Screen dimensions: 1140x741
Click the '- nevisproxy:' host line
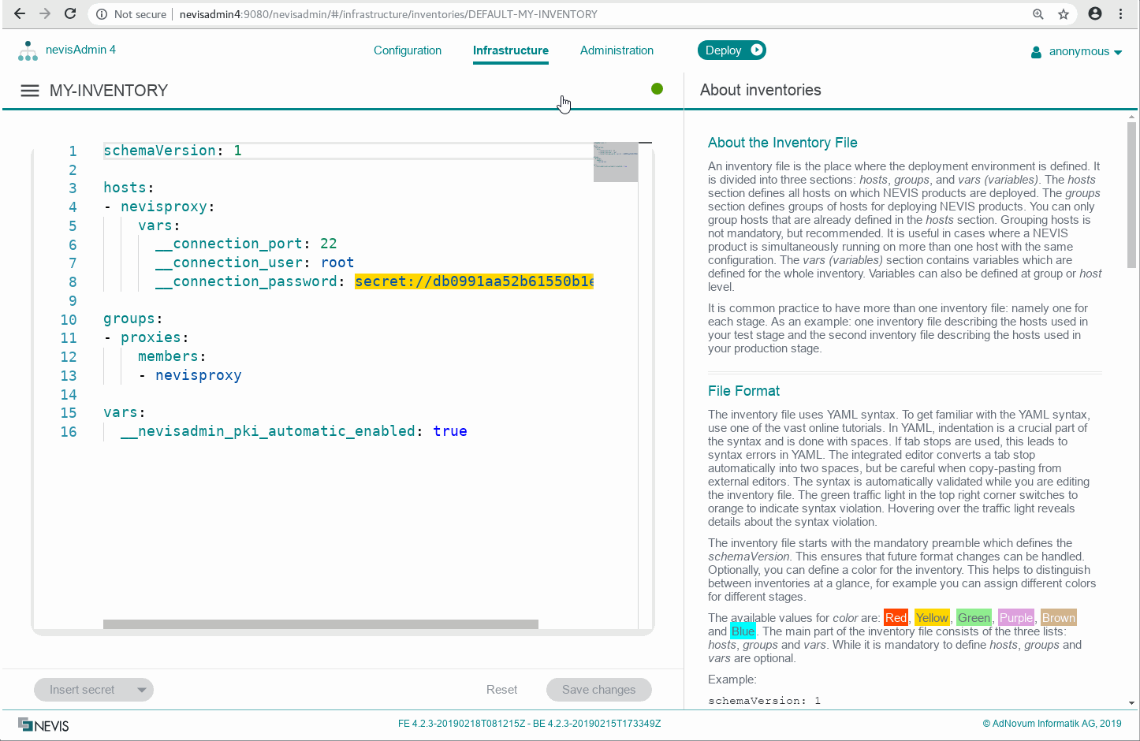(x=159, y=207)
